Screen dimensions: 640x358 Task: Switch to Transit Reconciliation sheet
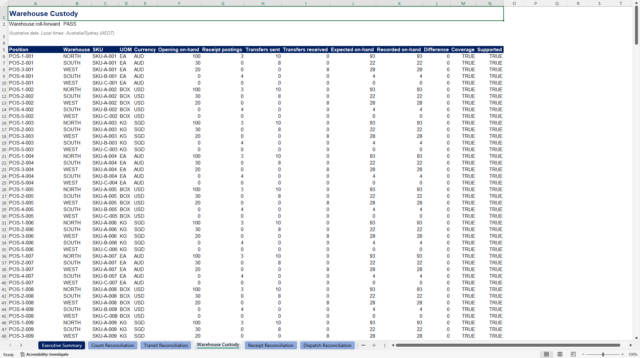point(166,345)
